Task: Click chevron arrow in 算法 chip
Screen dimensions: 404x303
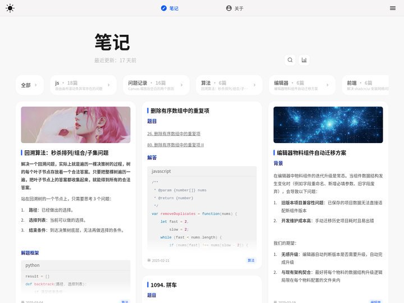Action: (254, 85)
